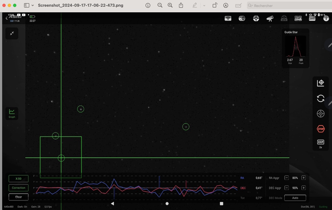Select Preview highlight pen tool
The width and height of the screenshot is (332, 210).
pos(195,5)
